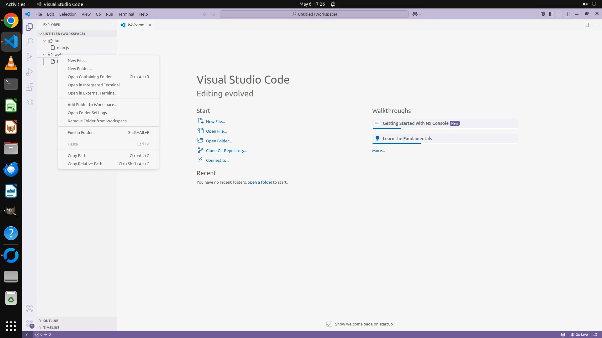Open the Extensions view

(29, 87)
